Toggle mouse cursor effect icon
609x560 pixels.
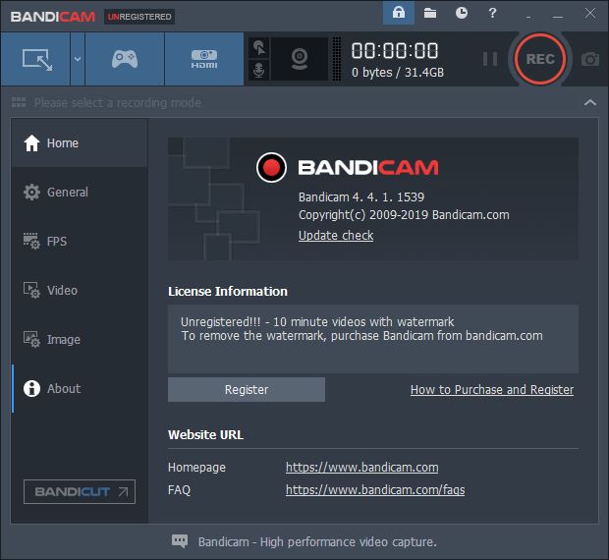259,48
